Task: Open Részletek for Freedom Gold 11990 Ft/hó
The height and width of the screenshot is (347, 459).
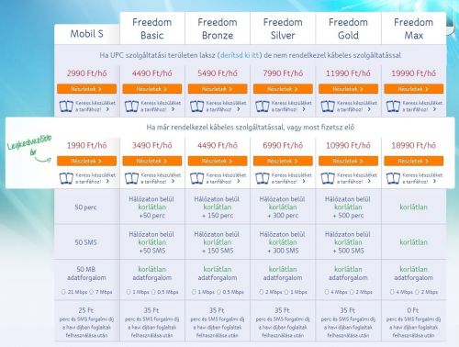Action: [x=348, y=89]
